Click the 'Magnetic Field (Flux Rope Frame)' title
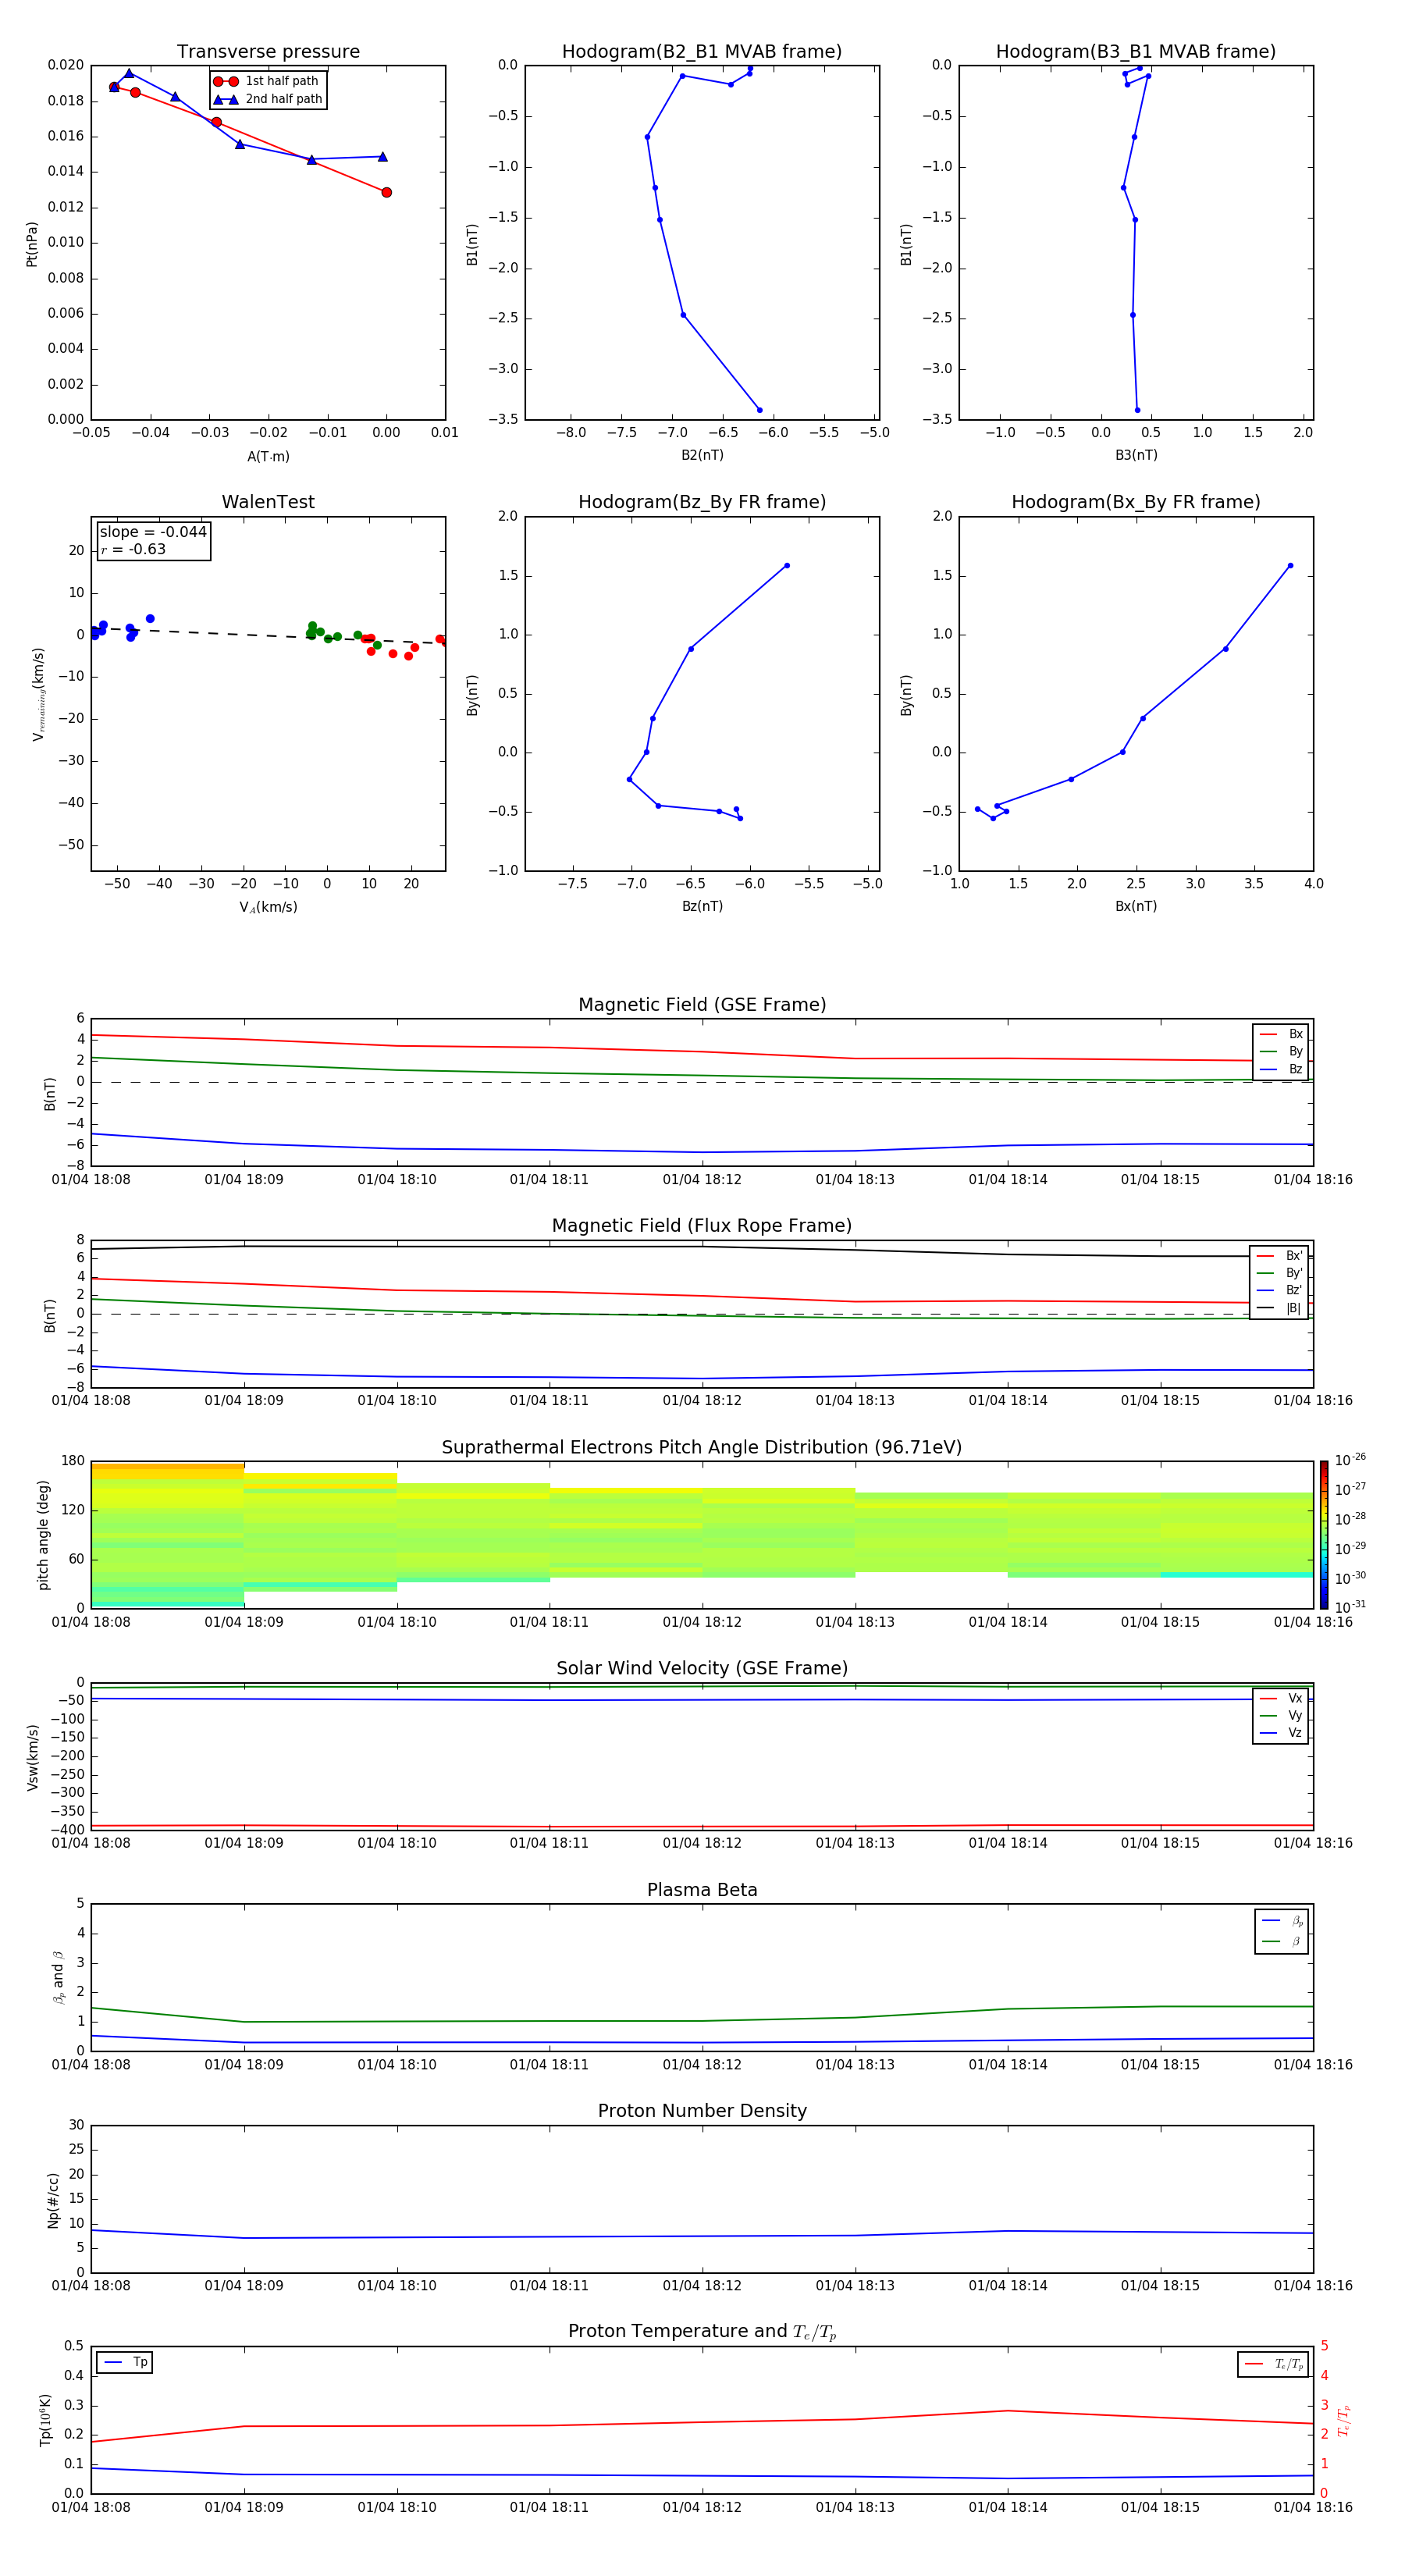The image size is (1405, 2576). pos(702,1226)
